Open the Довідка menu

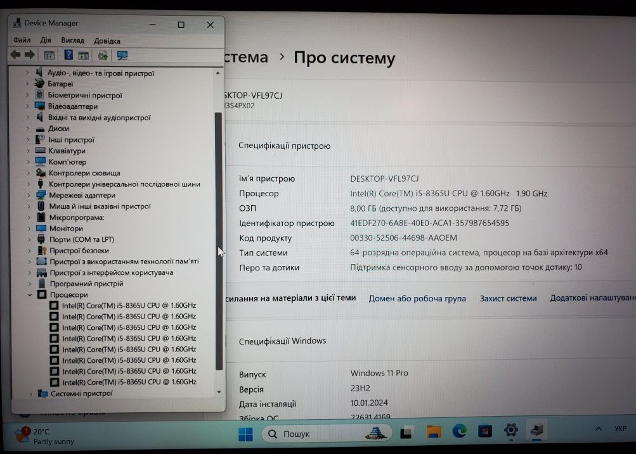coord(107,41)
